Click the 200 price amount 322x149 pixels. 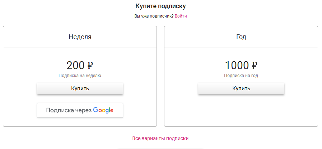coord(75,66)
